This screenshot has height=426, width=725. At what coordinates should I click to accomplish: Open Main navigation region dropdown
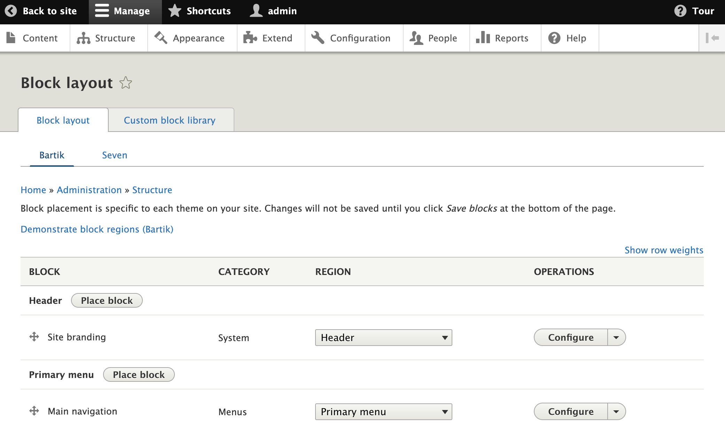click(x=383, y=412)
